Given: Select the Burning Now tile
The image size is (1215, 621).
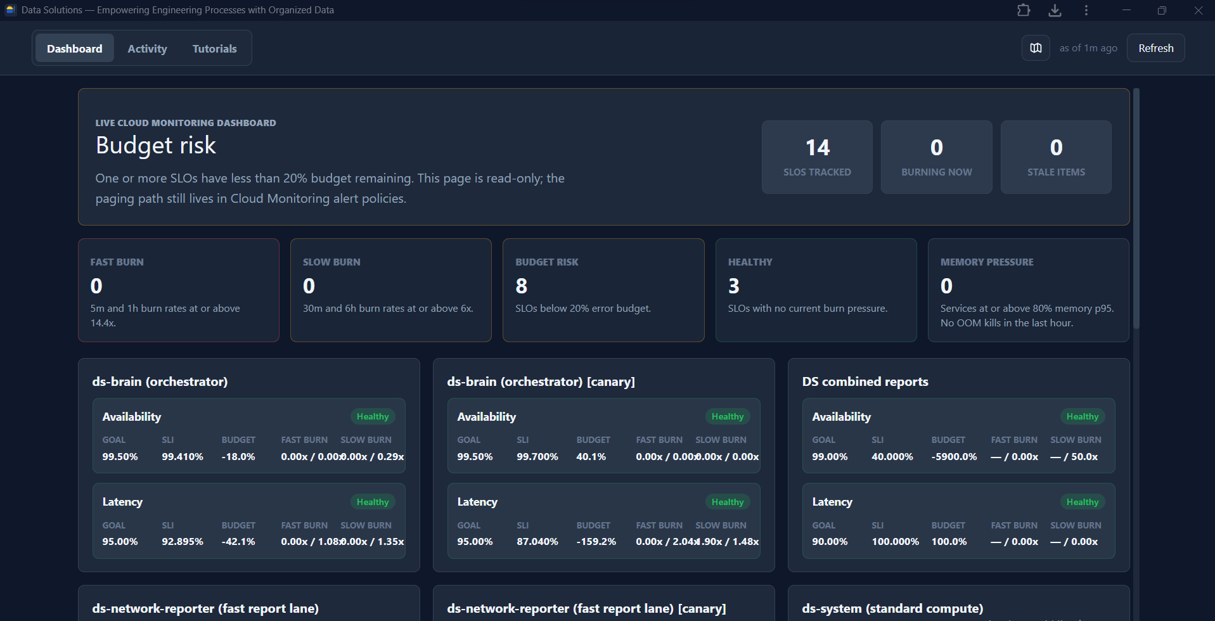Looking at the screenshot, I should 936,157.
